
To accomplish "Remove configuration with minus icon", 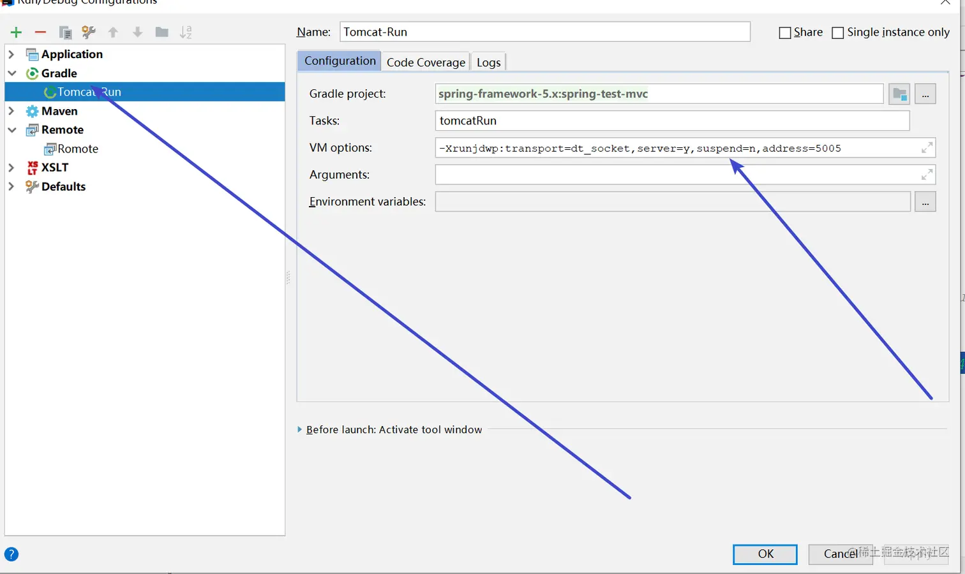I will point(40,32).
